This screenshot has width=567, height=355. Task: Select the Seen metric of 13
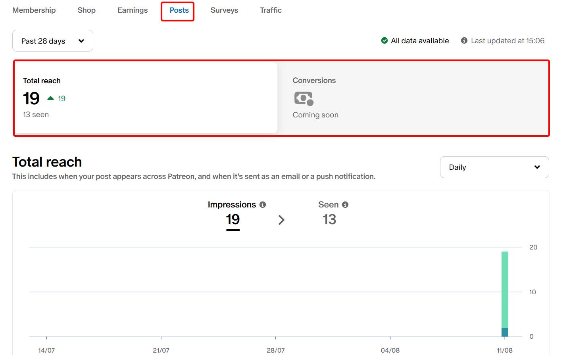coord(329,219)
